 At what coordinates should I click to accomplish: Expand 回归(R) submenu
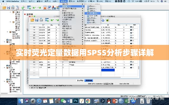[x=72, y=24]
